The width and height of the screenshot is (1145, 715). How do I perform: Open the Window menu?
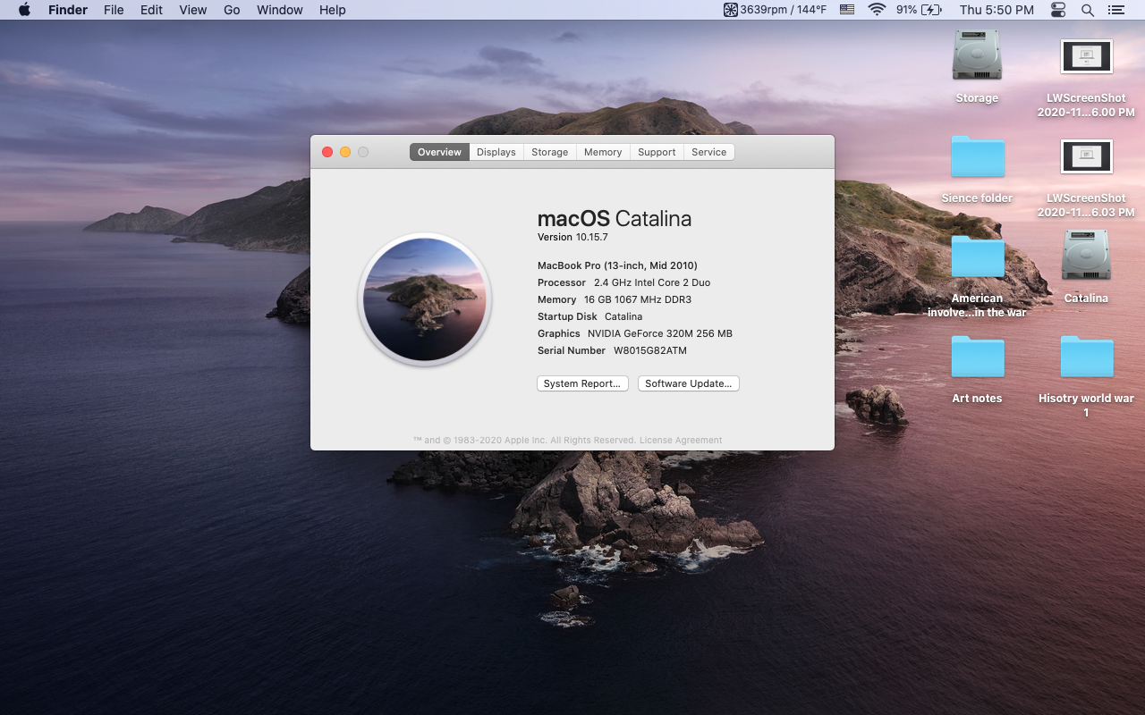coord(280,10)
